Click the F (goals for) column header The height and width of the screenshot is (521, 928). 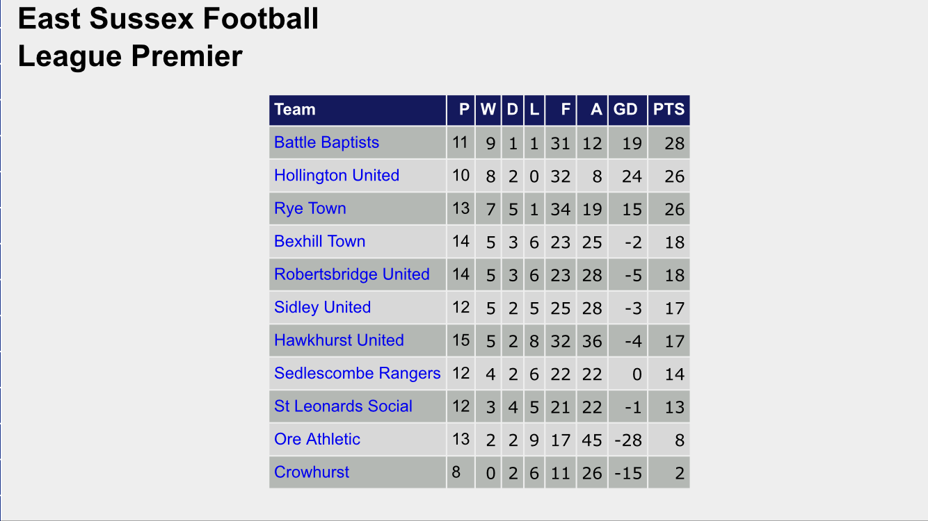[x=565, y=110]
